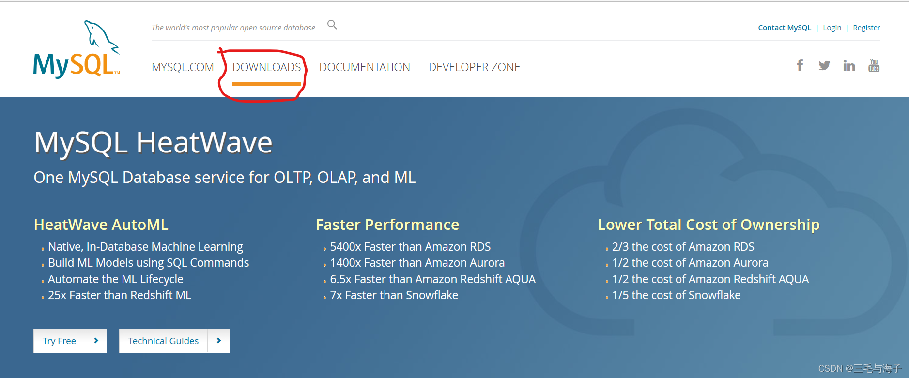Open MySQL's Twitter bird icon
The image size is (909, 378).
(x=824, y=65)
